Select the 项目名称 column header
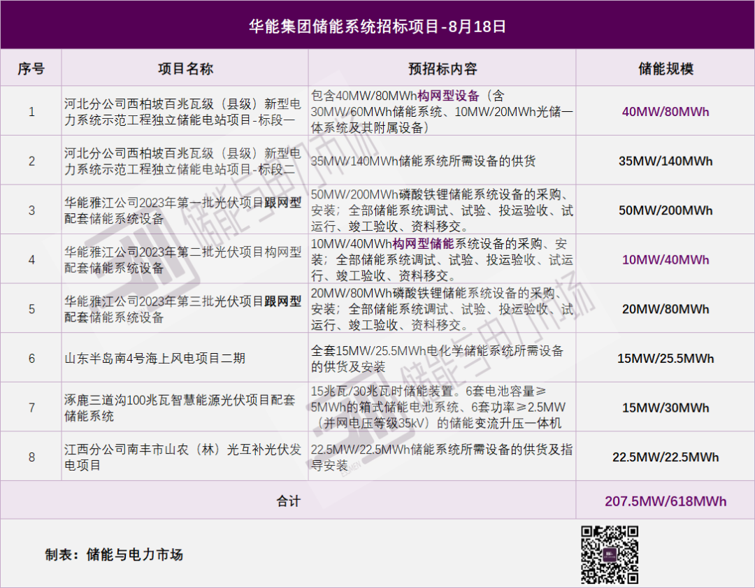The image size is (755, 588). coord(185,69)
